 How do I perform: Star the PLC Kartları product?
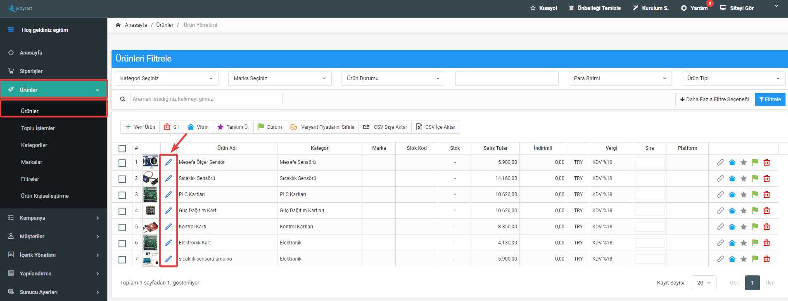743,194
